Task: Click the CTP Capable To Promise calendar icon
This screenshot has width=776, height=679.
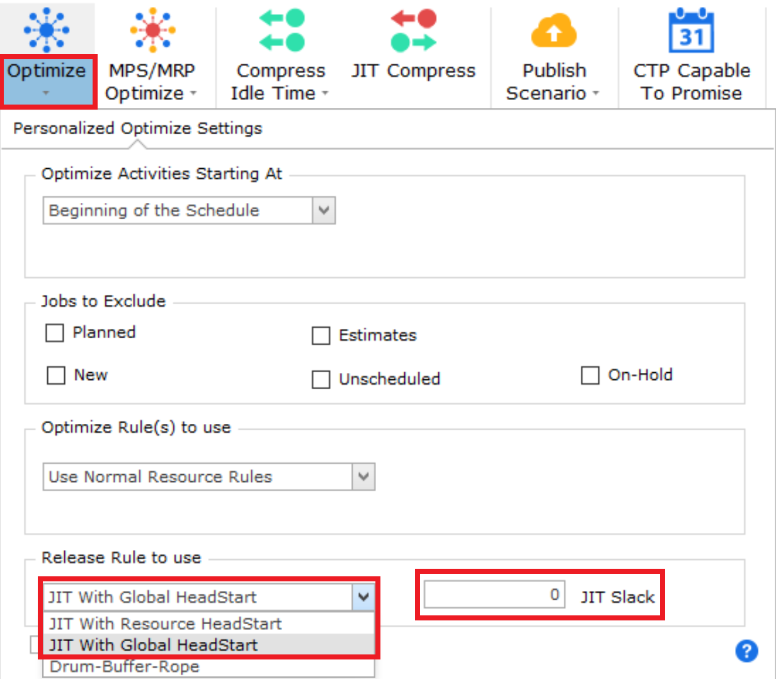Action: coord(691,30)
